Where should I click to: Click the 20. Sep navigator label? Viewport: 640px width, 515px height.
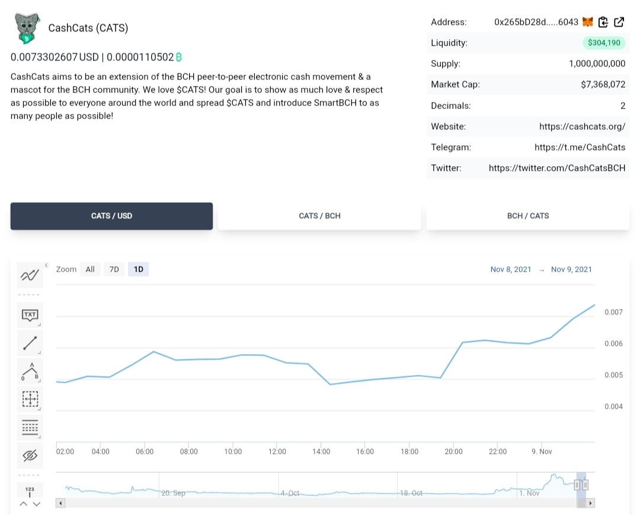[173, 493]
